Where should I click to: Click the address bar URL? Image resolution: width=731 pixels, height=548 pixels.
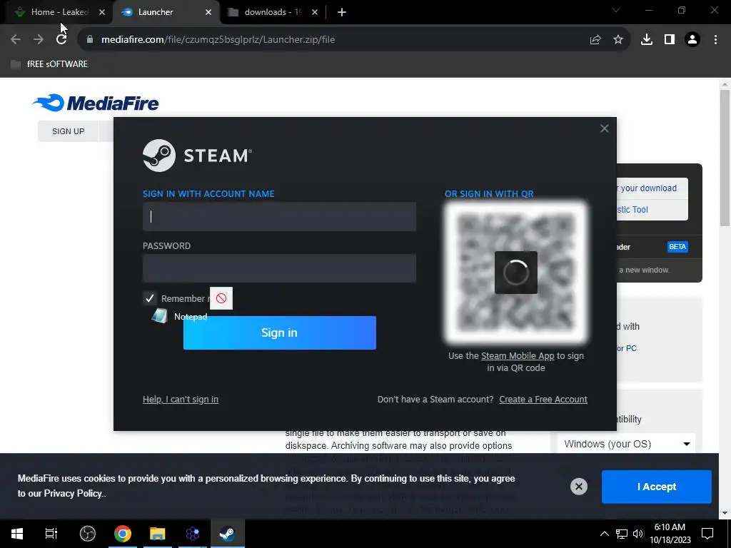(218, 40)
